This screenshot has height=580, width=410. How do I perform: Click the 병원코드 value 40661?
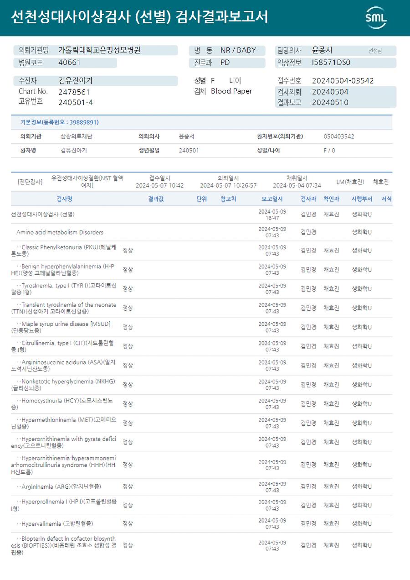pyautogui.click(x=69, y=63)
